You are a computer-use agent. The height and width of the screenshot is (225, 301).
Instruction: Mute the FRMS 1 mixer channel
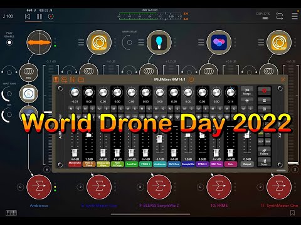[x=142, y=109]
